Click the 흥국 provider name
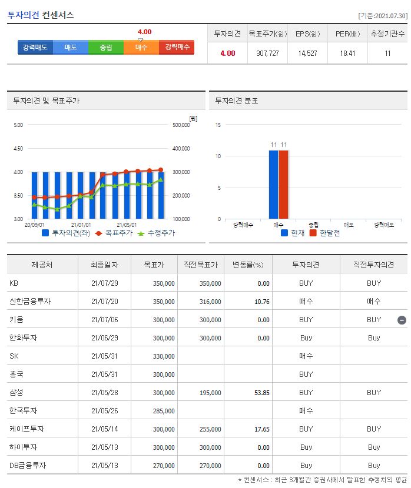This screenshot has width=411, height=488. click(x=16, y=374)
